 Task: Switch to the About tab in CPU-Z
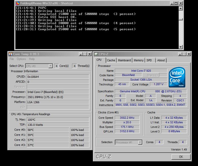pos(161,60)
